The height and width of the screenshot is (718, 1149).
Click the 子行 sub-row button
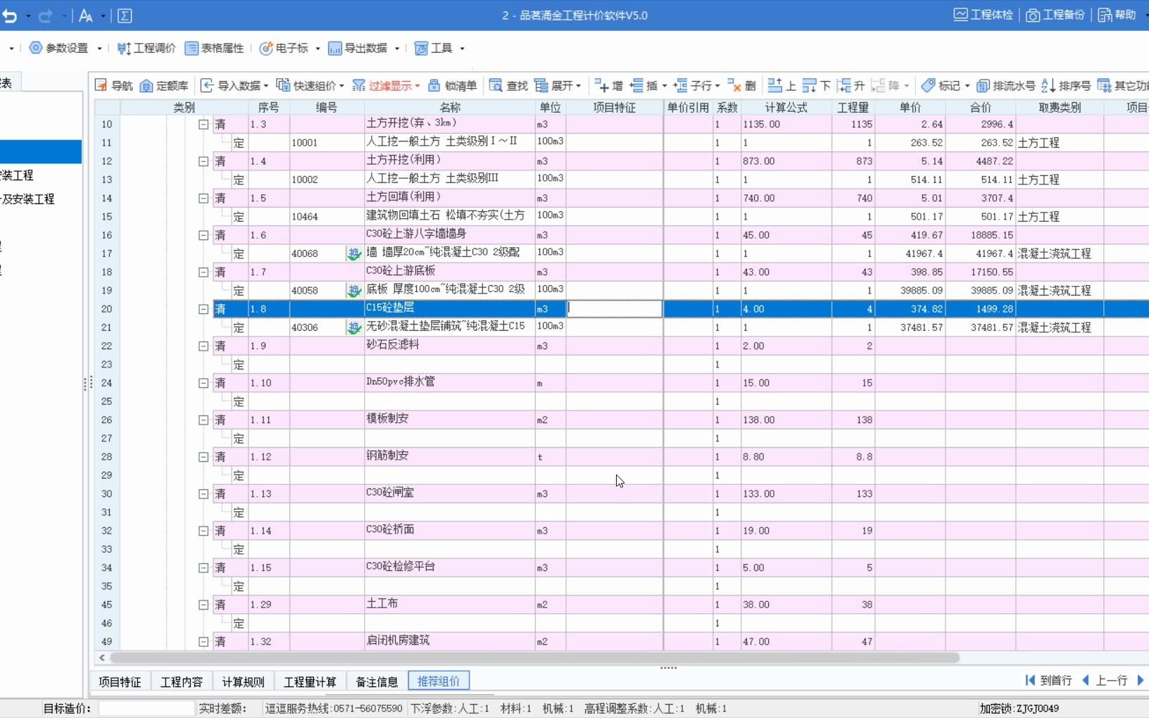click(x=693, y=85)
